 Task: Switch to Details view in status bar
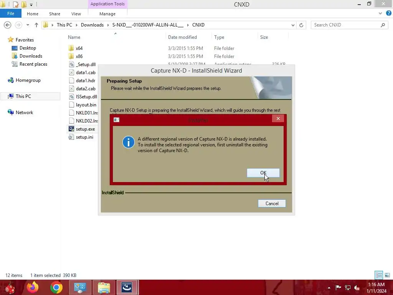379,275
